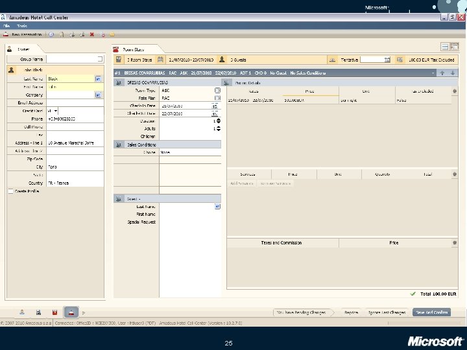The height and width of the screenshot is (350, 467).
Task: Move room stay up with arrow
Action: 442,73
